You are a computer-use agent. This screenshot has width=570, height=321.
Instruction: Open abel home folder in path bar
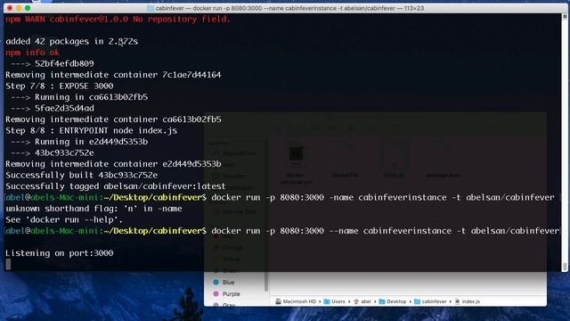362,301
